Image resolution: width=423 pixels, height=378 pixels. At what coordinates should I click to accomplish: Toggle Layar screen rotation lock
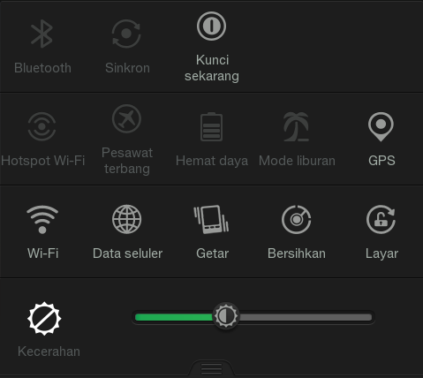pos(381,219)
